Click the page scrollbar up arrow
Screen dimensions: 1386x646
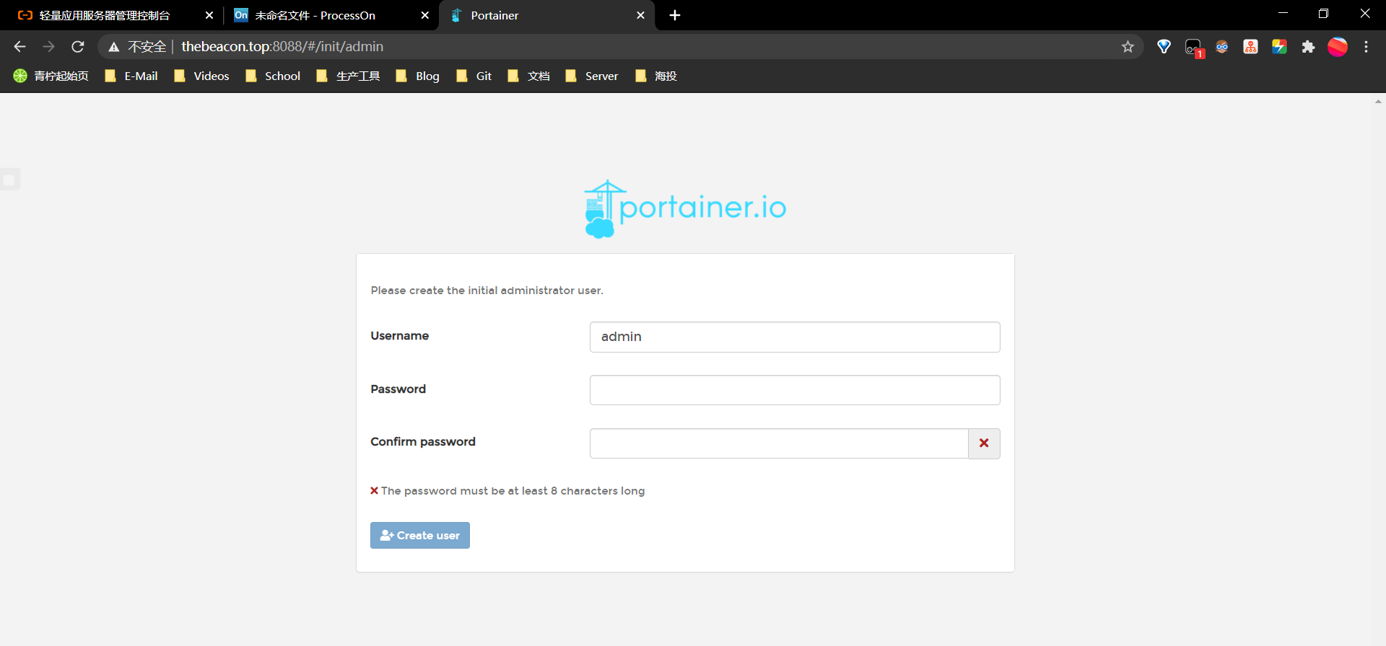pos(1378,102)
